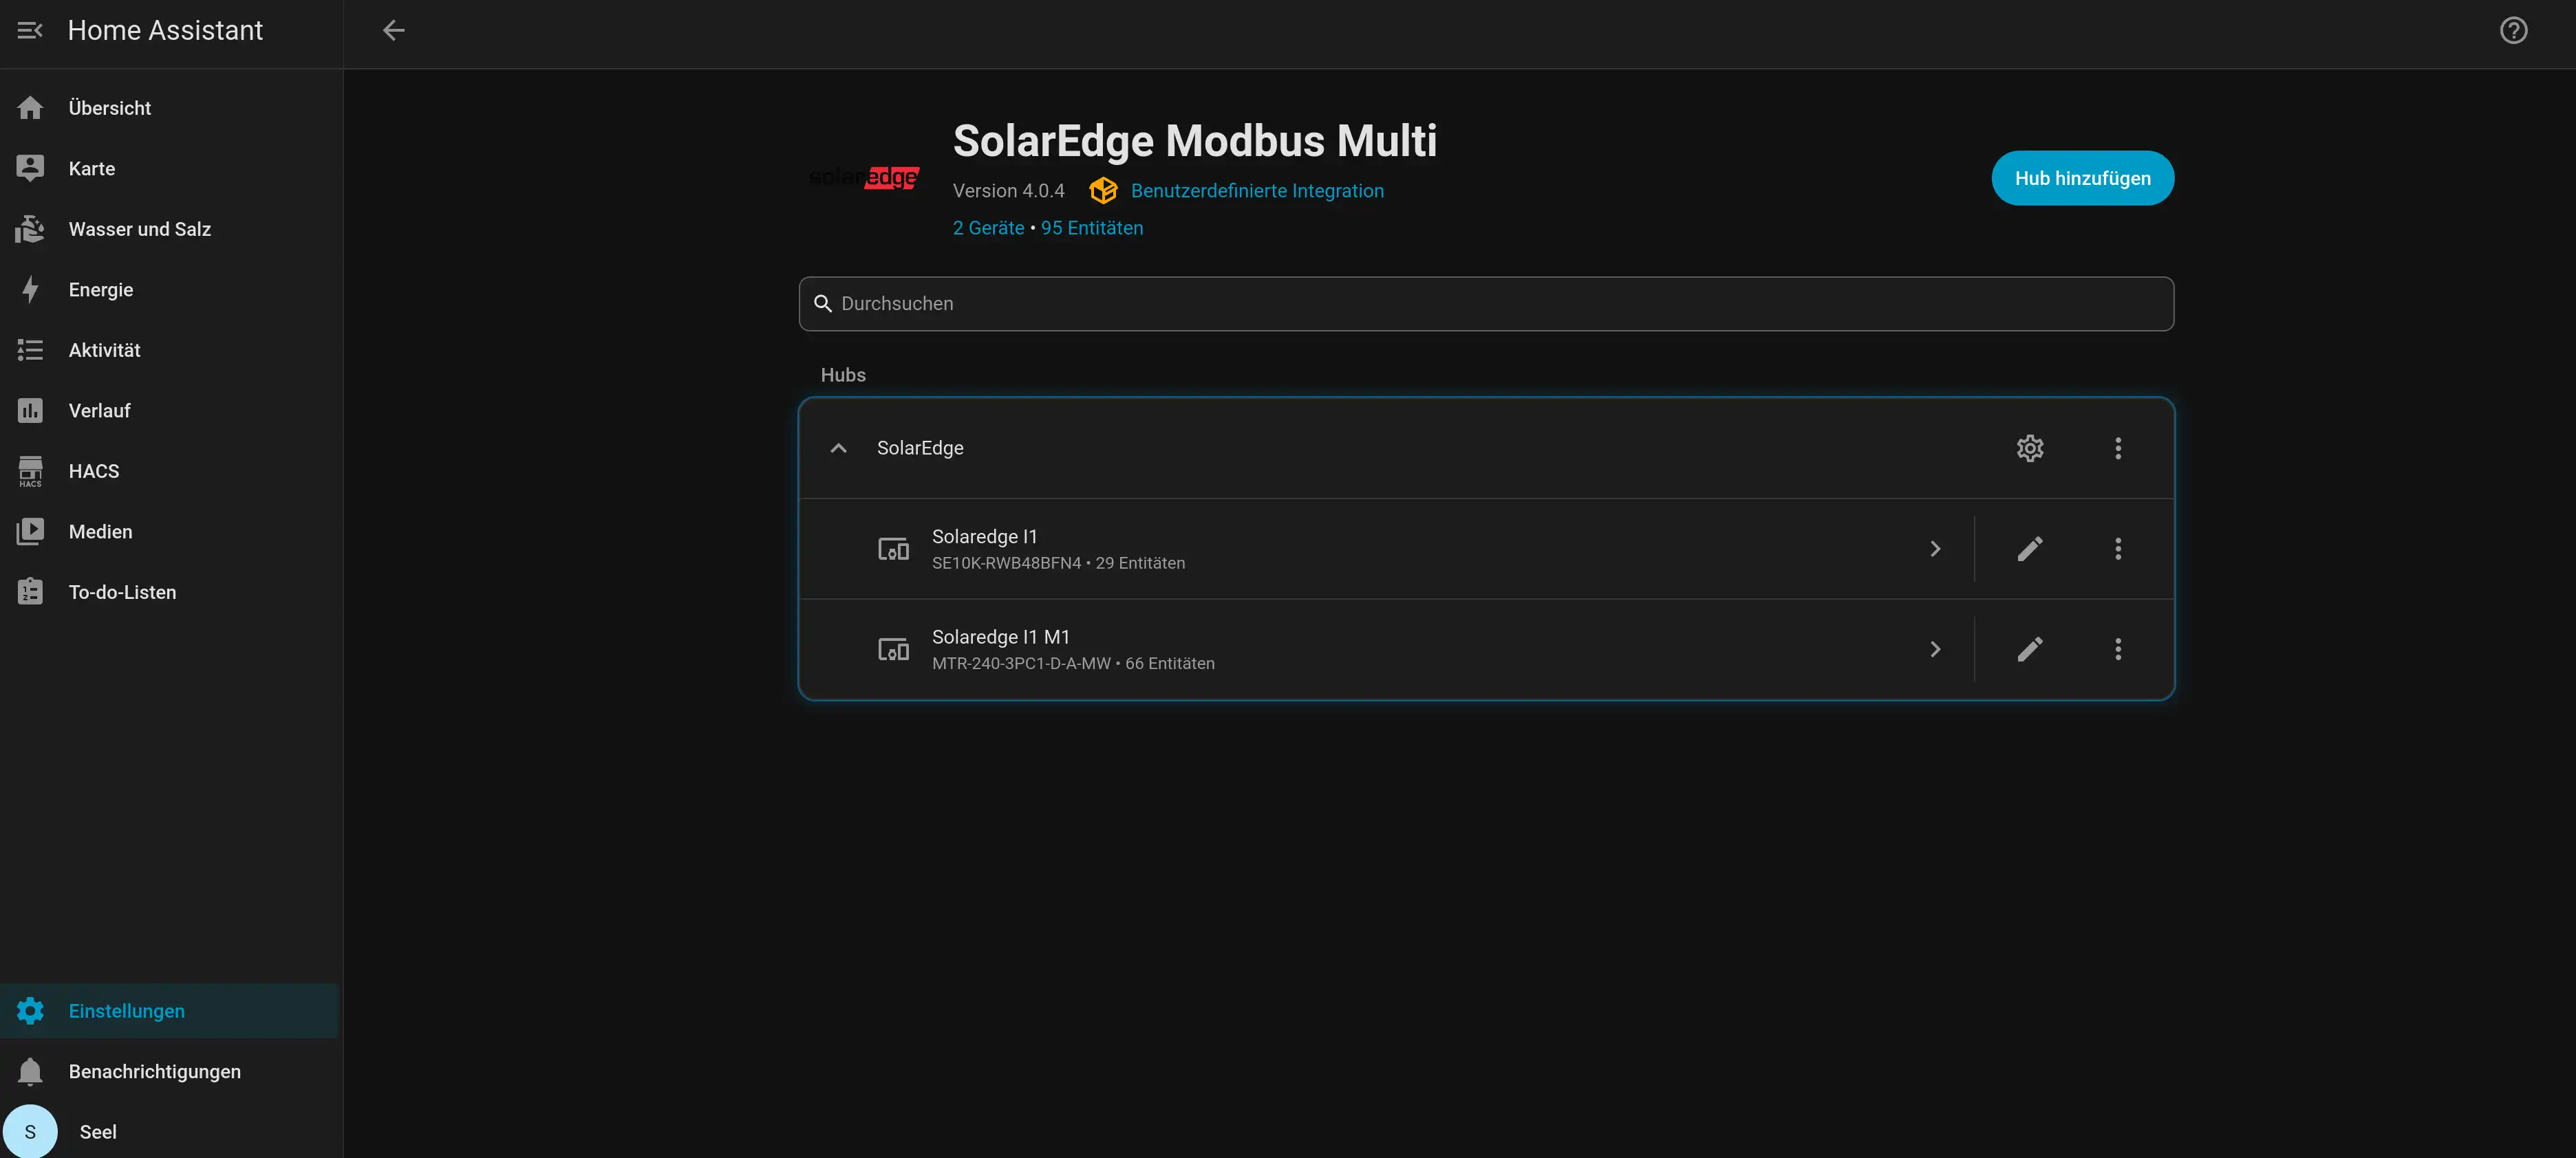Click the Hub hinzufügen button

click(2082, 178)
